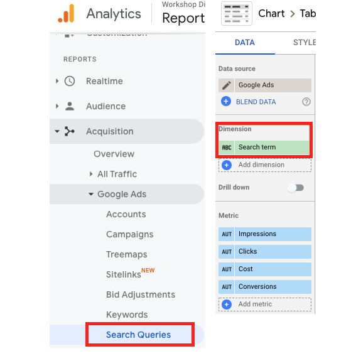The width and height of the screenshot is (356, 356).
Task: Open the Accounts report
Action: [x=126, y=214]
